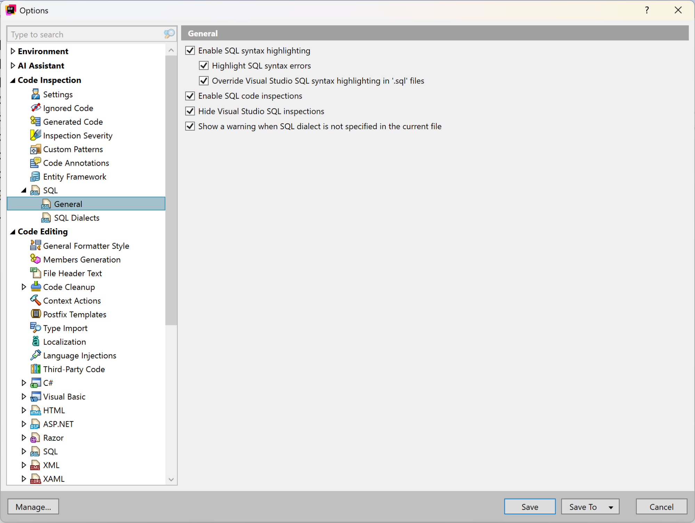Click the HTML file icon
The width and height of the screenshot is (695, 523).
click(x=35, y=410)
